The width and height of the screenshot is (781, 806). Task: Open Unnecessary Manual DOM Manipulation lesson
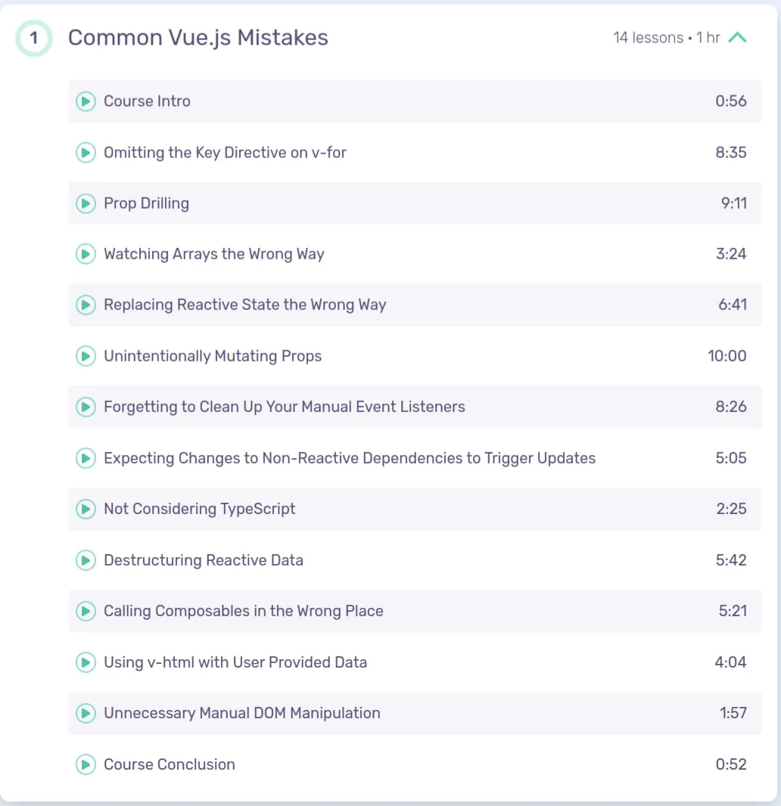tap(415, 713)
